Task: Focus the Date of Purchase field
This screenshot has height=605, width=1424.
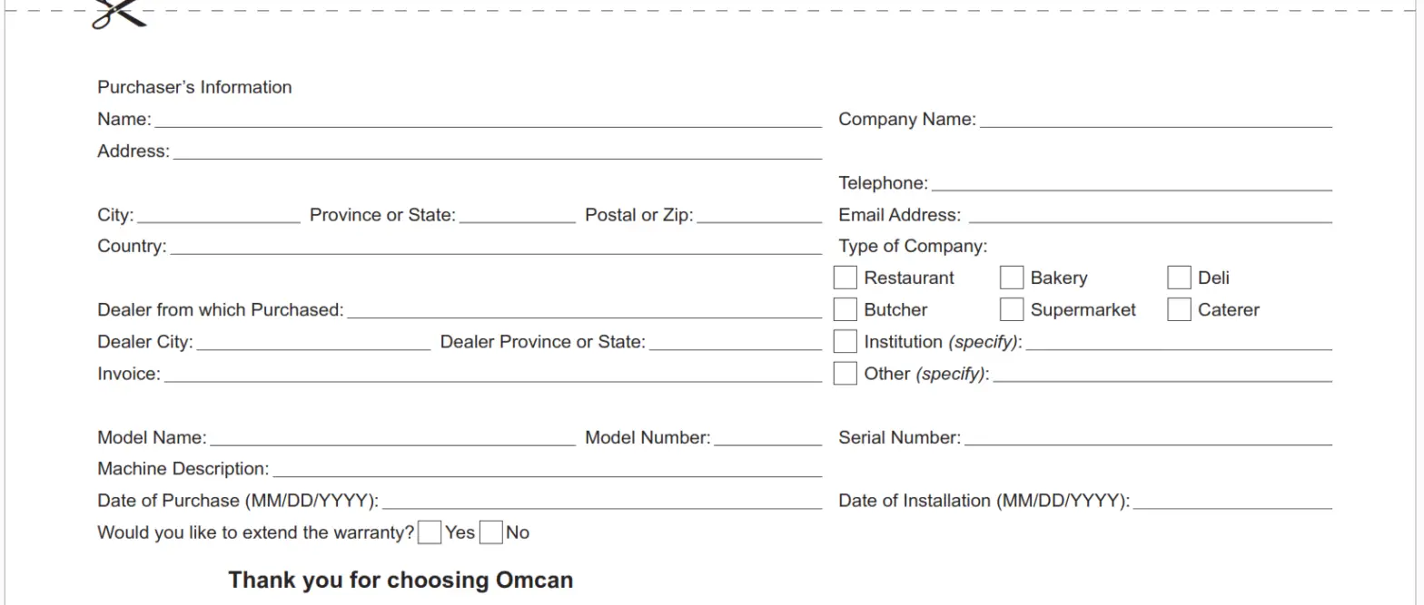Action: 601,500
